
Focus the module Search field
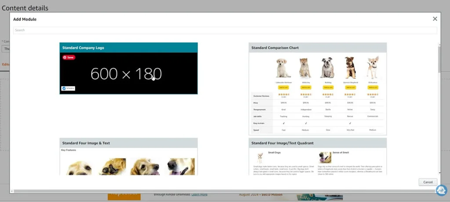pyautogui.click(x=225, y=30)
